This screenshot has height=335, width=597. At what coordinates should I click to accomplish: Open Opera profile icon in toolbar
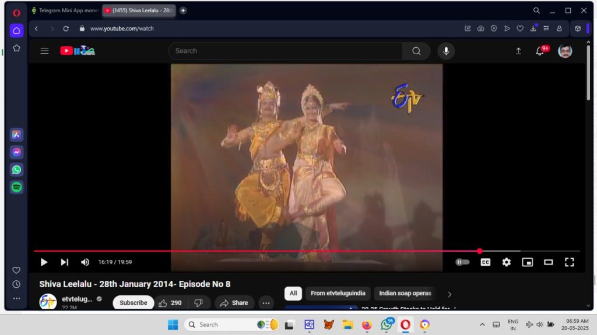tap(559, 29)
